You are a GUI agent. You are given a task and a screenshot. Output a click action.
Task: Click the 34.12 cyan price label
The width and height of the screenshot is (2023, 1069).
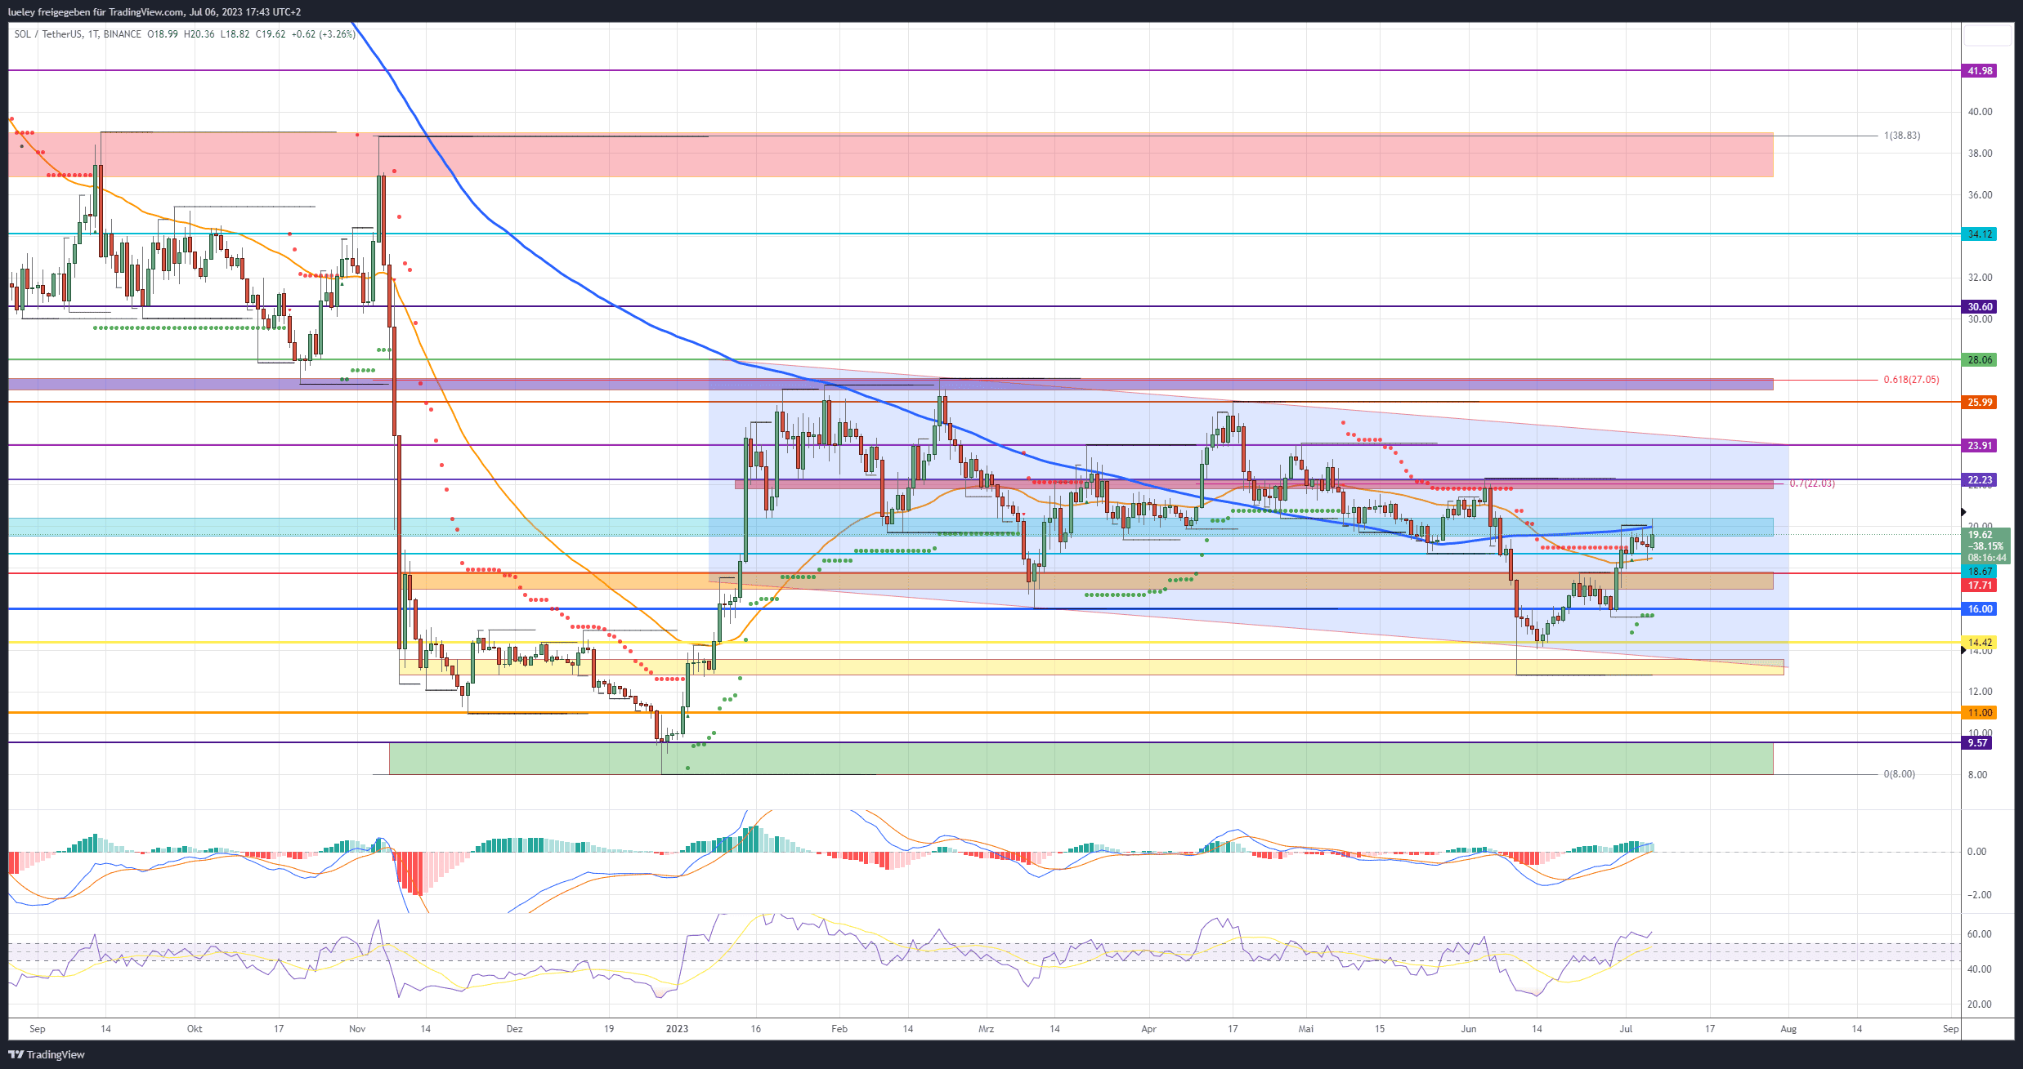(1979, 234)
